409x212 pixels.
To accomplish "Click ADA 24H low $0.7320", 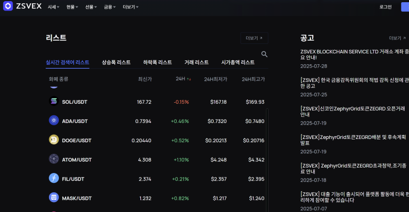I will [217, 121].
